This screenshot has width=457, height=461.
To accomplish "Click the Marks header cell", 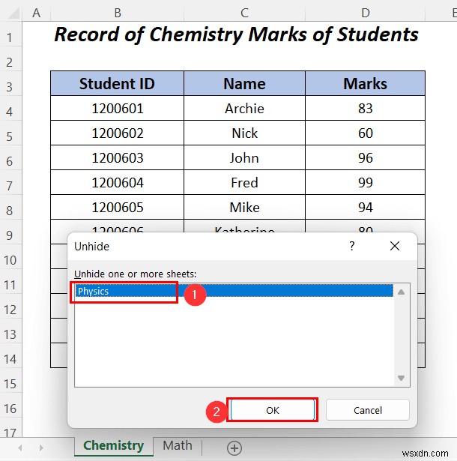I will [366, 83].
